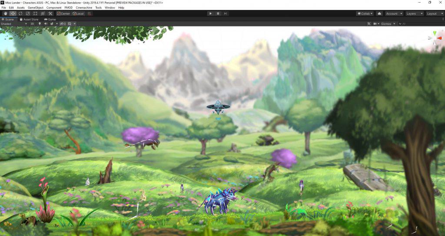The width and height of the screenshot is (445, 236).
Task: Open the Component menu
Action: click(x=53, y=8)
